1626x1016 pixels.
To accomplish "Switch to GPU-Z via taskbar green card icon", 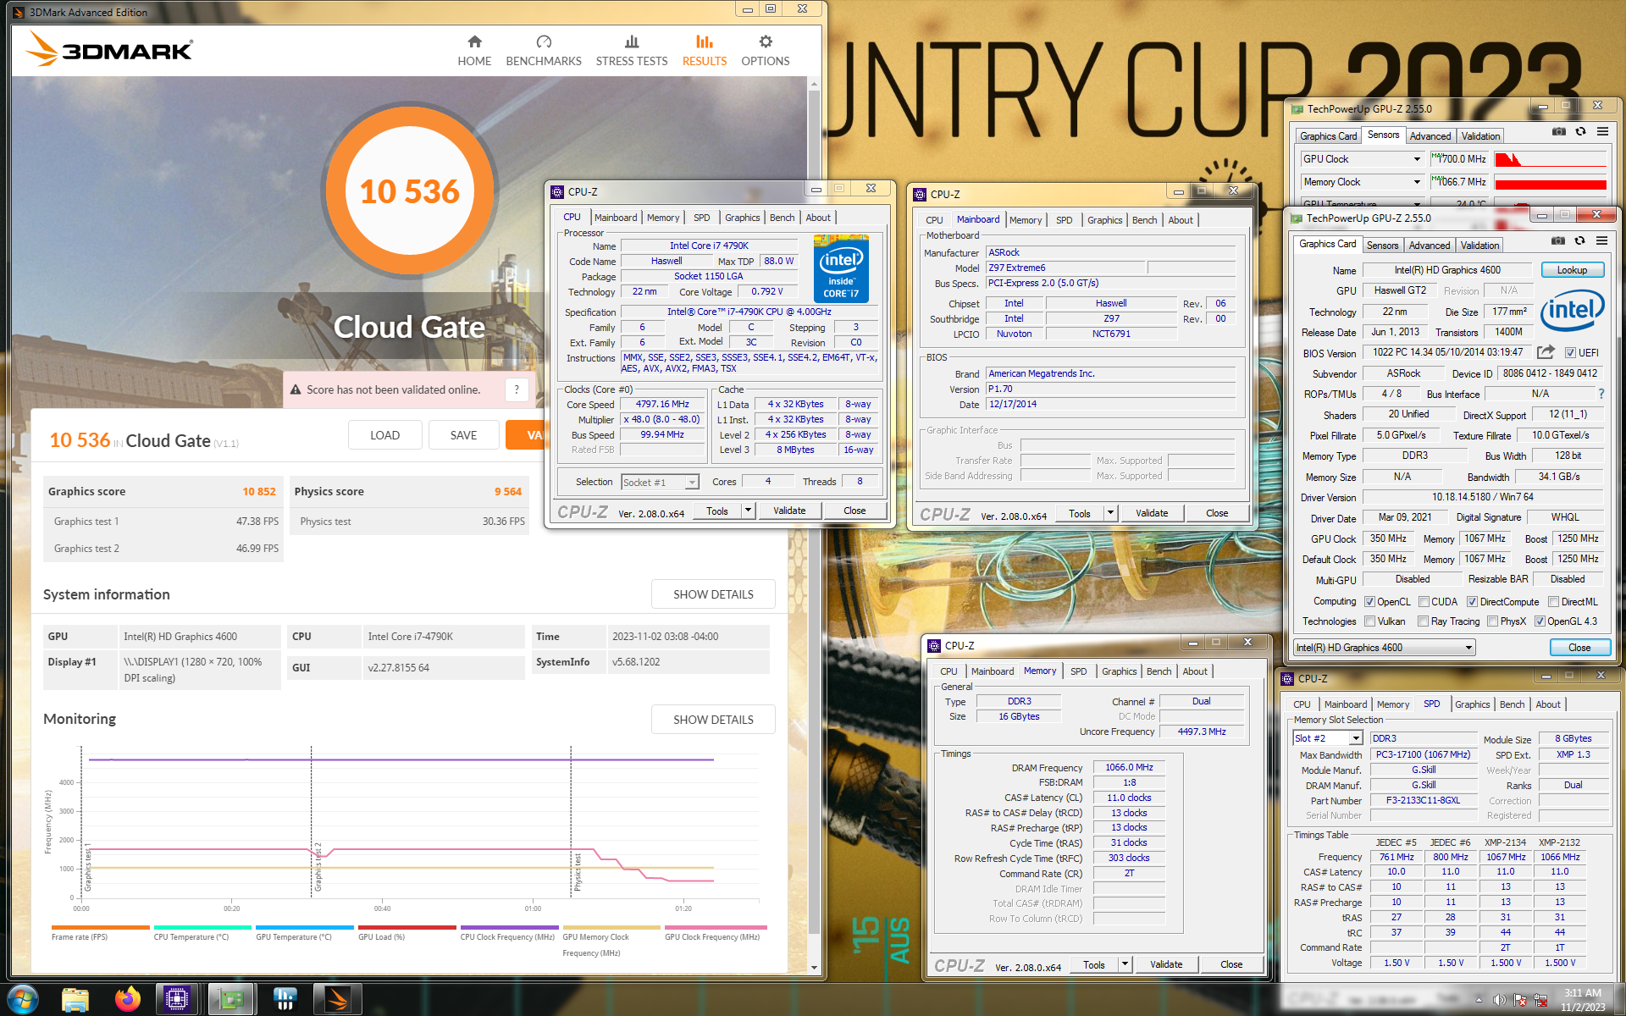I will pyautogui.click(x=231, y=1000).
